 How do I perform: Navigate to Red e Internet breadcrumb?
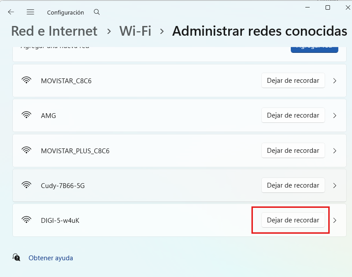tap(54, 31)
